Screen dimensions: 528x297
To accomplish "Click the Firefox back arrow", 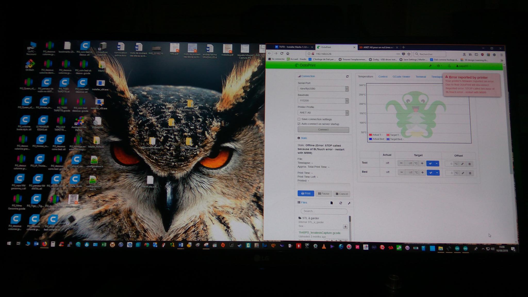I will (270, 53).
